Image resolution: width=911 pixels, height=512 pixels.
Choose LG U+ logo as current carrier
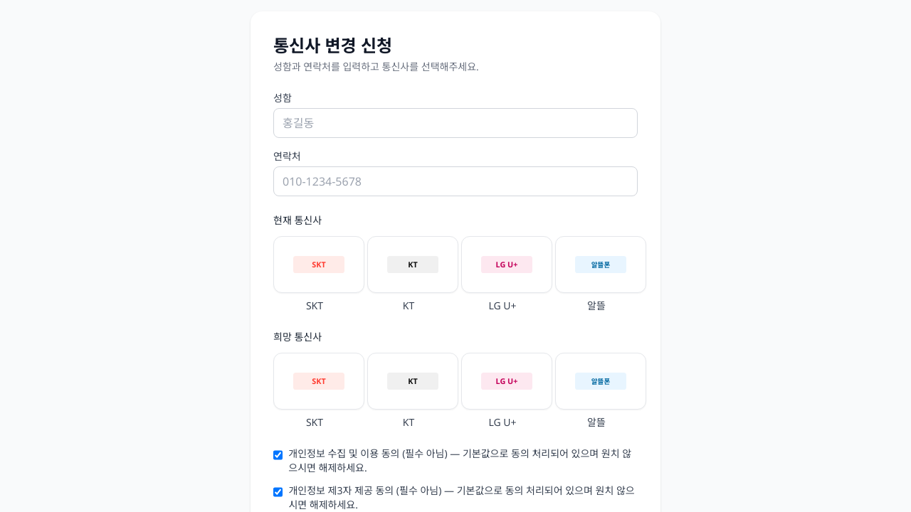(507, 265)
